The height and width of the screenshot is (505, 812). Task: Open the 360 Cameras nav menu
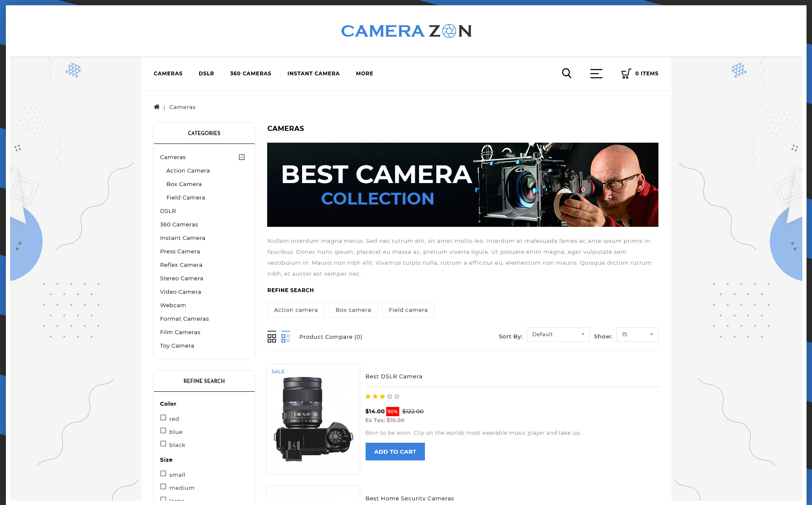251,73
